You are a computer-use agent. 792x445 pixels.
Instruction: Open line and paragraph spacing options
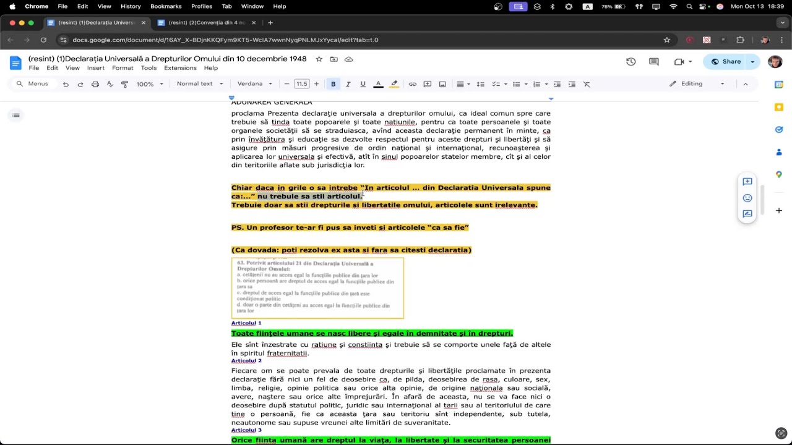[x=480, y=84]
